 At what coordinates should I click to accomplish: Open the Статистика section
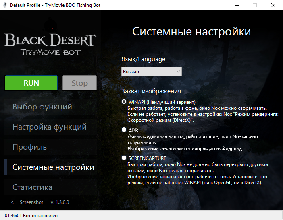pos(51,187)
